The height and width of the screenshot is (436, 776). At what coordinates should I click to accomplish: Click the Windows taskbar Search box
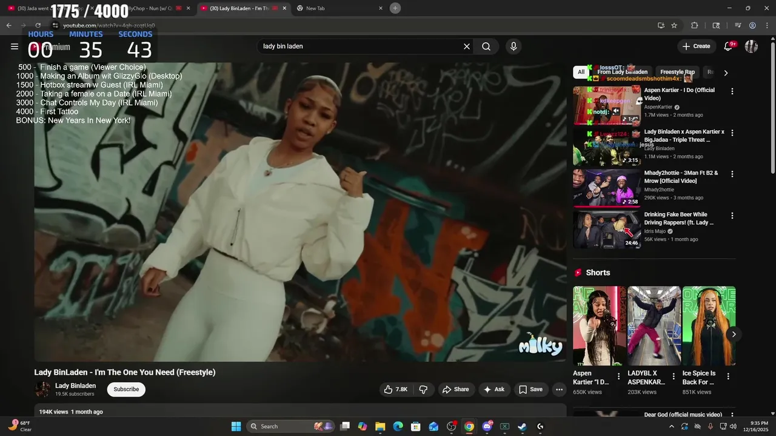tap(291, 426)
